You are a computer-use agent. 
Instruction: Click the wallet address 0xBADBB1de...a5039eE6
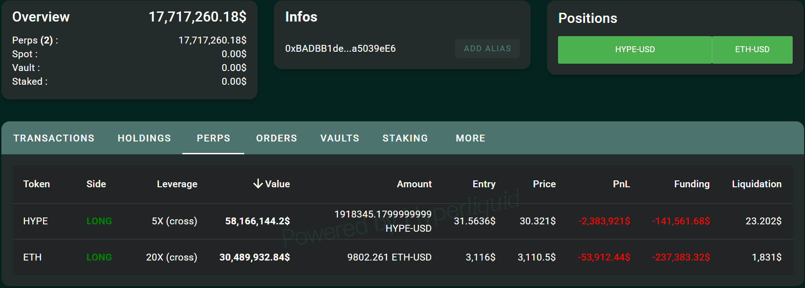tap(340, 49)
